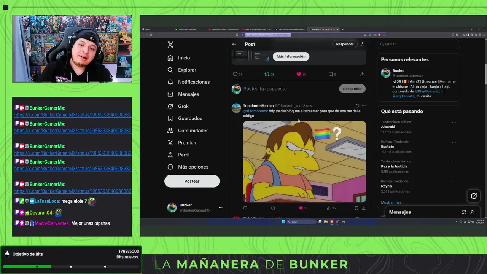Image resolution: width=487 pixels, height=274 pixels.
Task: Open Tripulante Mexico reply options ellipsis
Action: (x=364, y=106)
